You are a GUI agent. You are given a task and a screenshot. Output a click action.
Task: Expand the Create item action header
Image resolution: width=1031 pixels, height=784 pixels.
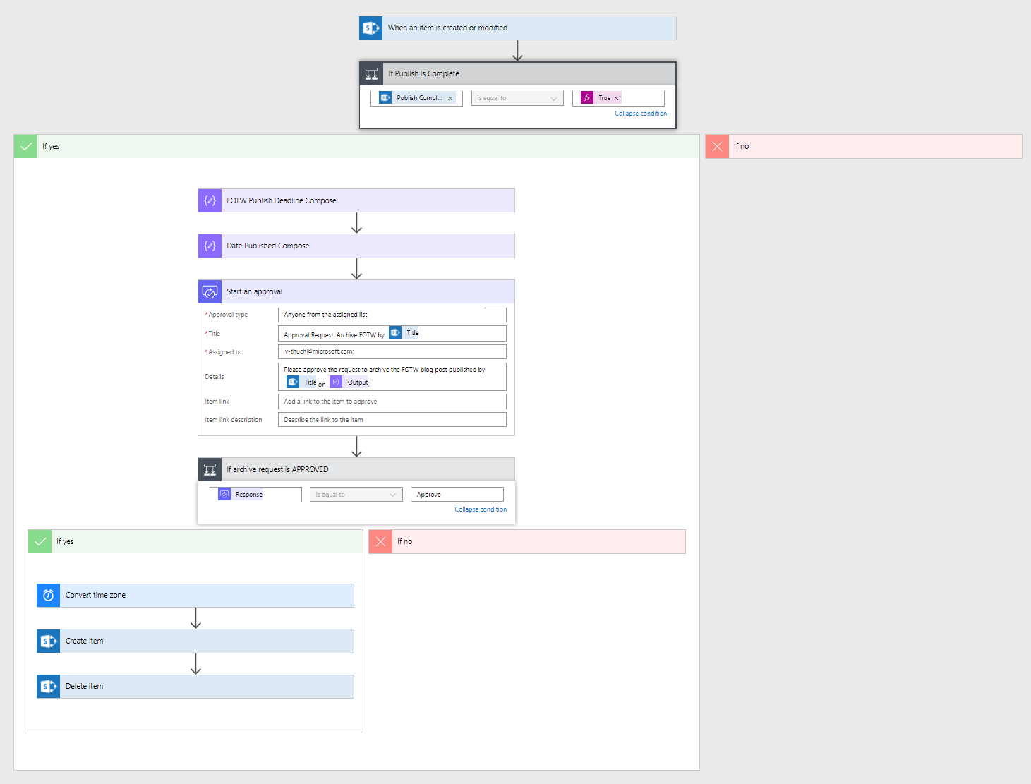click(x=207, y=641)
